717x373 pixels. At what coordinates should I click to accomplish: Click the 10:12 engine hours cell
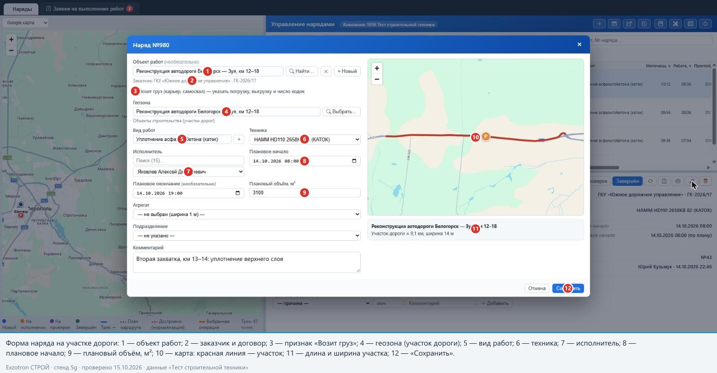pos(665,84)
